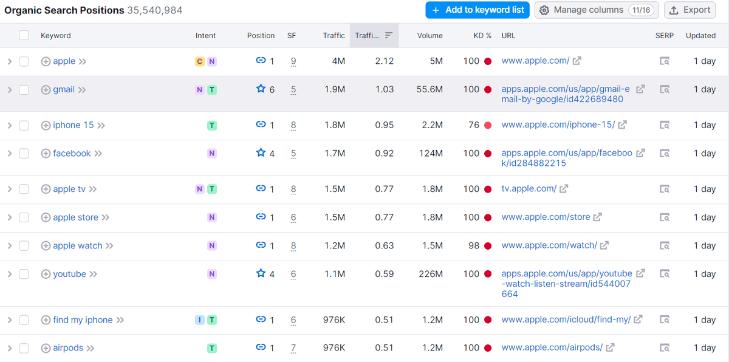Click the SF value 9 in apple row
This screenshot has height=362, width=729.
(x=293, y=61)
